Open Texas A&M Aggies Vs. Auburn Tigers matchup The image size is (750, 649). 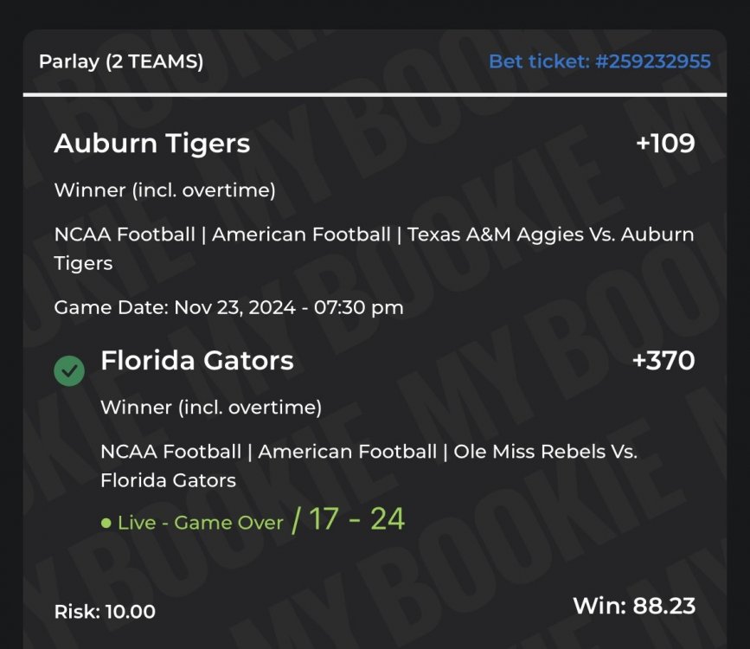point(550,235)
